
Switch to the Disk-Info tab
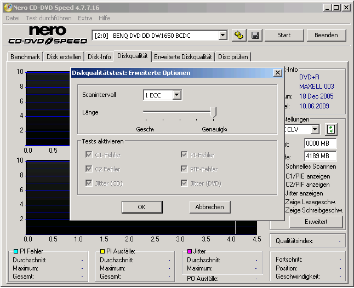pos(99,56)
